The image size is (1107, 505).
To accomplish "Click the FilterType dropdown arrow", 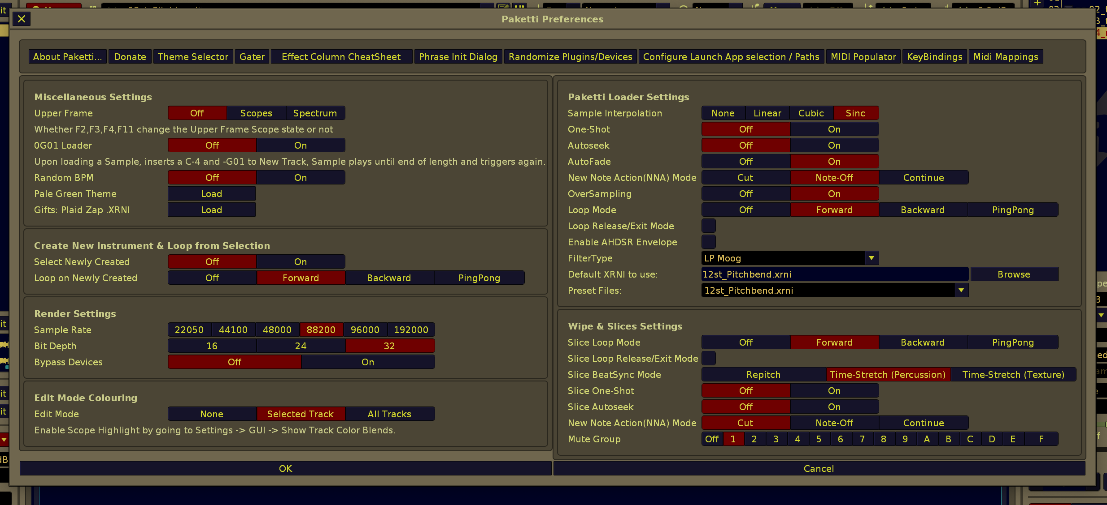I will (871, 258).
